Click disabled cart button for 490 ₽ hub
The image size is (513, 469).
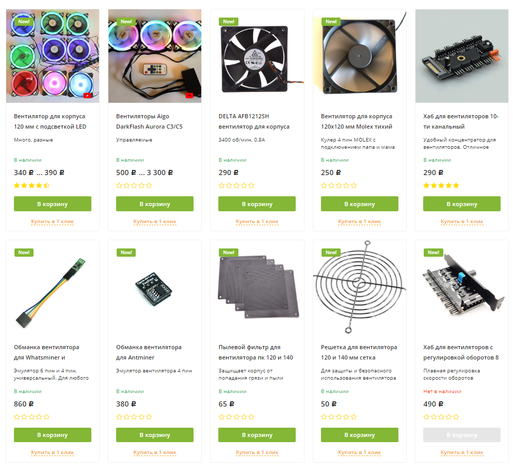point(461,435)
